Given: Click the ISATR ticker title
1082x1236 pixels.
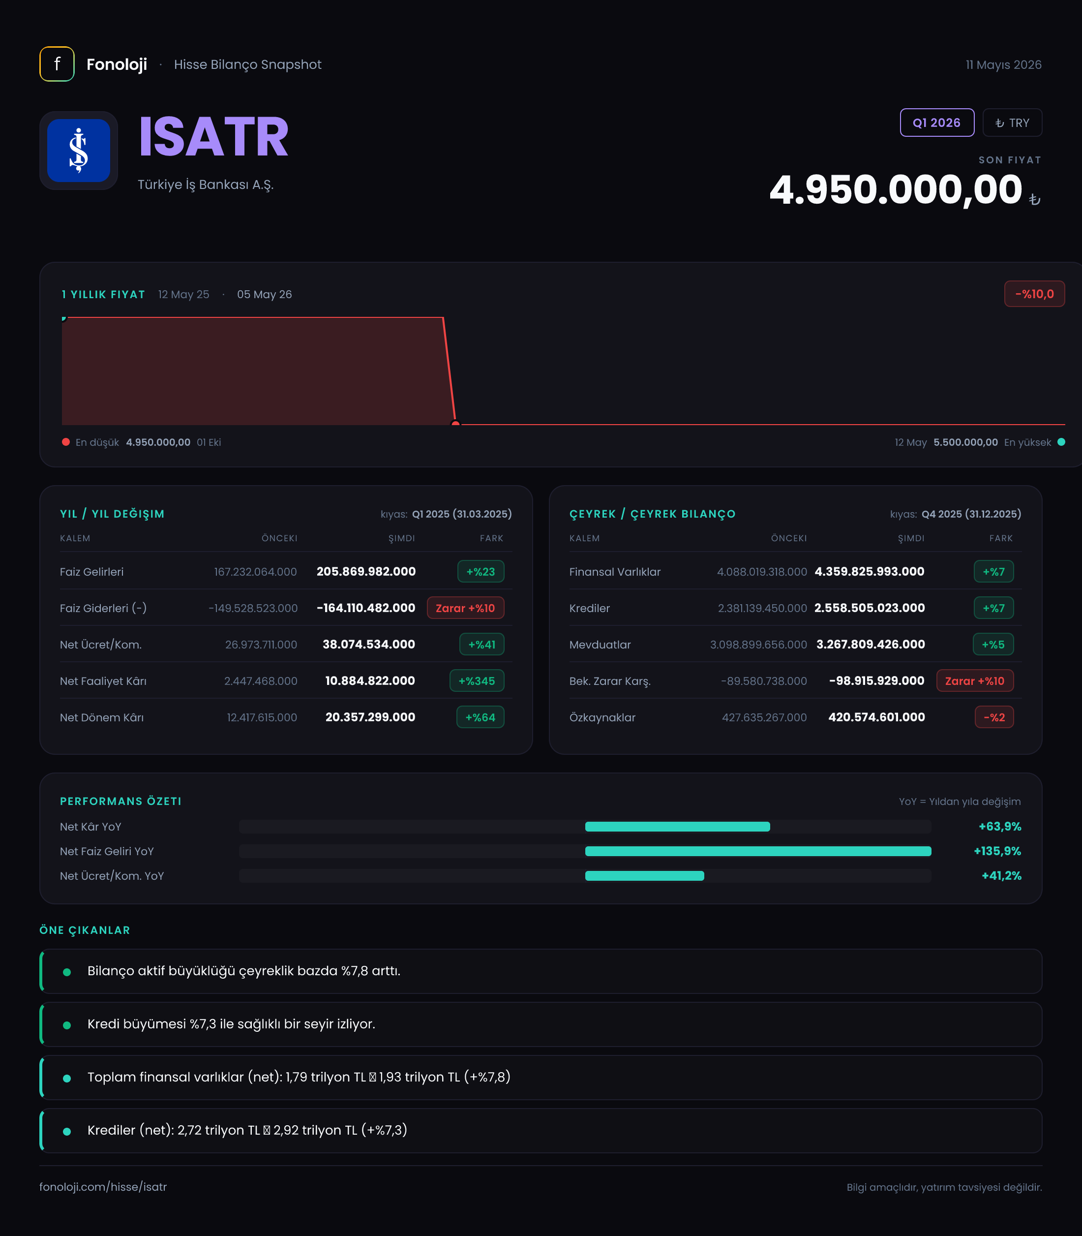Looking at the screenshot, I should point(214,137).
